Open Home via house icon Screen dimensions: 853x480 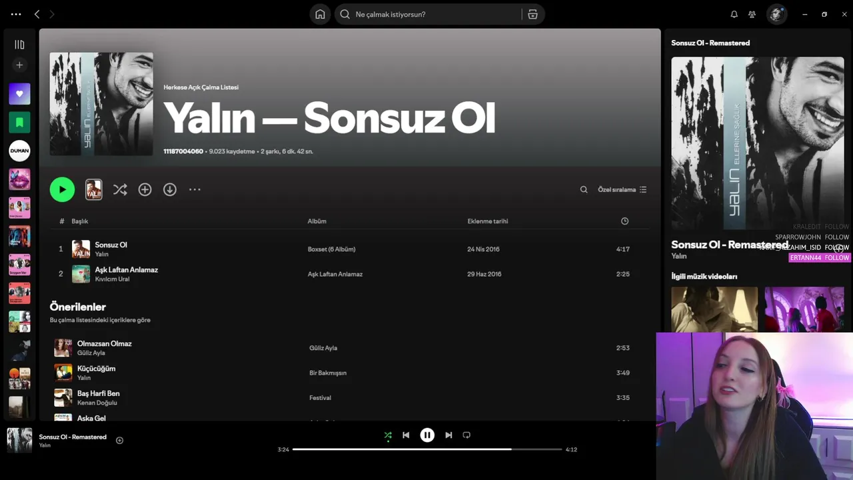tap(320, 14)
